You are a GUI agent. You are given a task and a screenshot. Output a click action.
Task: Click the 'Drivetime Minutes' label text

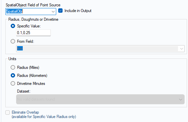pos(31,84)
